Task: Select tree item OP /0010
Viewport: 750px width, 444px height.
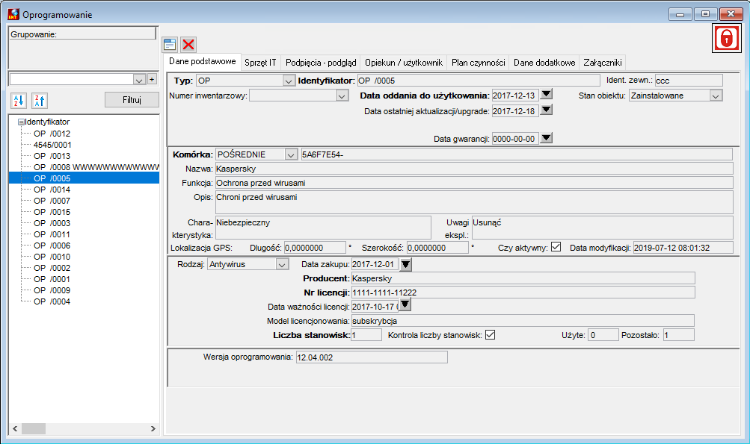Action: pyautogui.click(x=52, y=257)
